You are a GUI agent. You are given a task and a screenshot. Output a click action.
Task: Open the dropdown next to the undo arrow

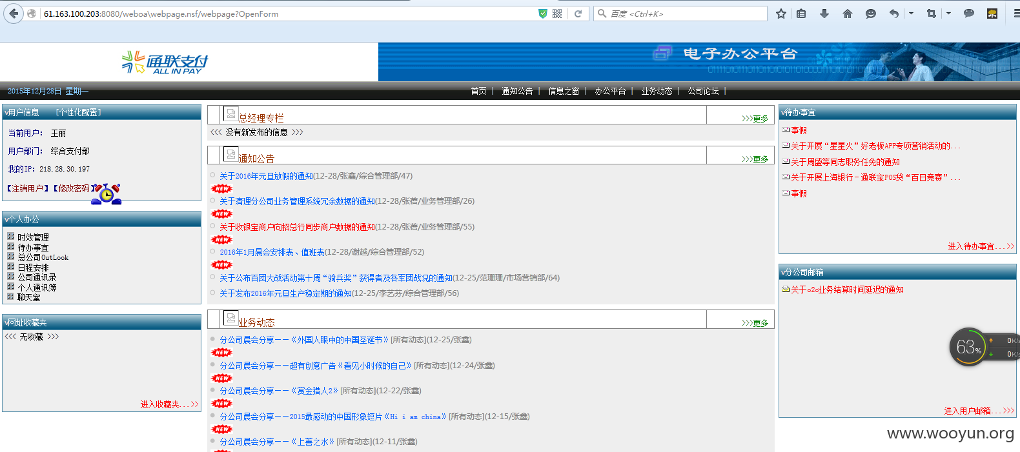(911, 14)
